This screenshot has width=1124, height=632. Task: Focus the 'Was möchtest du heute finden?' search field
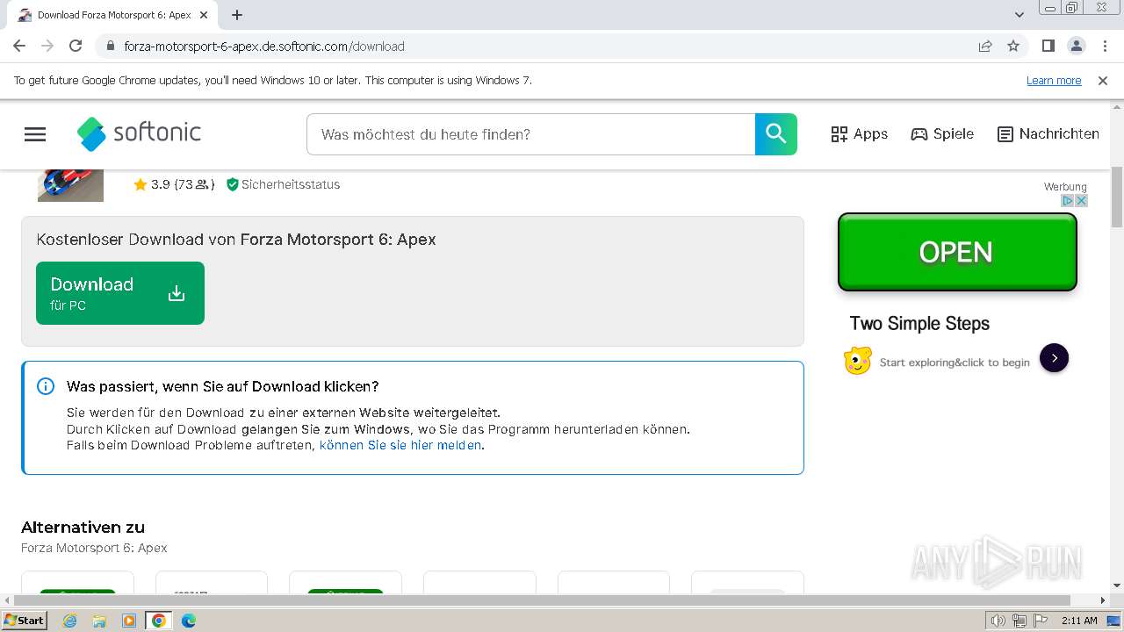[x=531, y=134]
